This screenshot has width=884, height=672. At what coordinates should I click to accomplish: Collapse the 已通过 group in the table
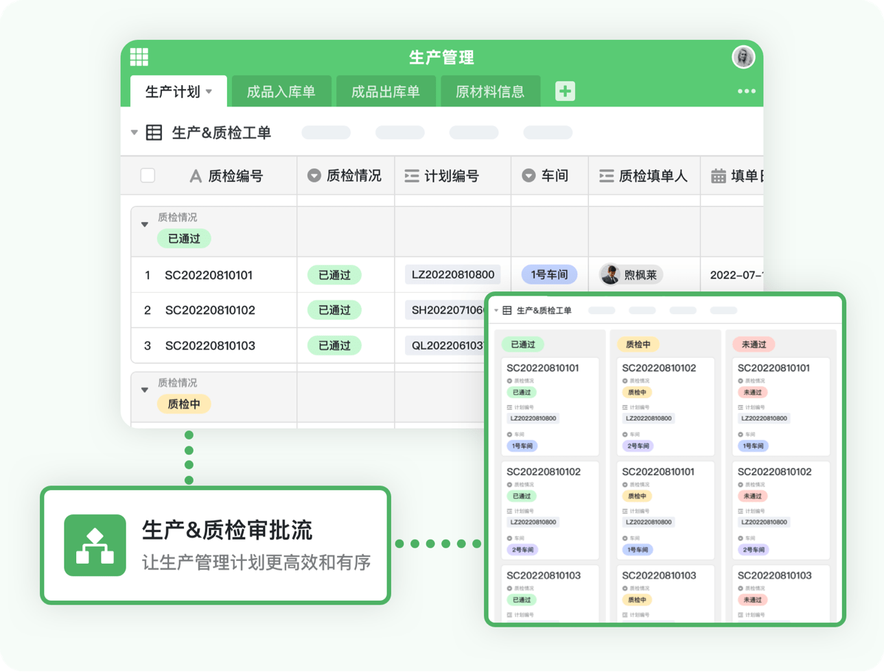[145, 224]
